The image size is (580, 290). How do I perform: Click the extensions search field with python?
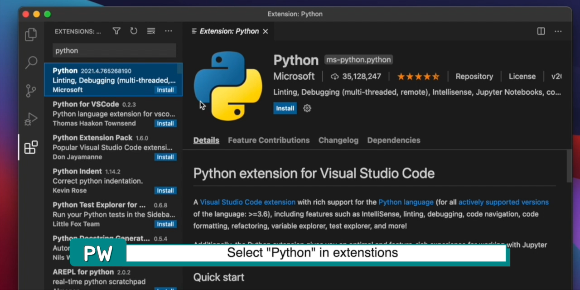click(114, 51)
